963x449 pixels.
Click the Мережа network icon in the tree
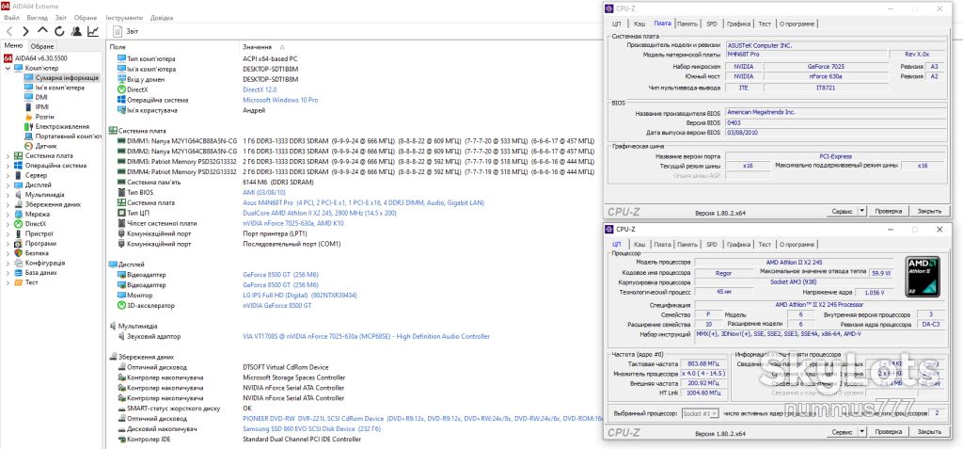(x=19, y=214)
